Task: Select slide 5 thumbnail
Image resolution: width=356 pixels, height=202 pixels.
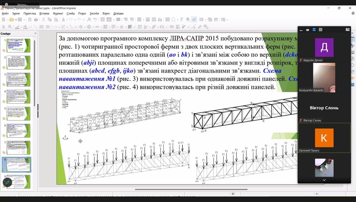Action: (x=18, y=113)
